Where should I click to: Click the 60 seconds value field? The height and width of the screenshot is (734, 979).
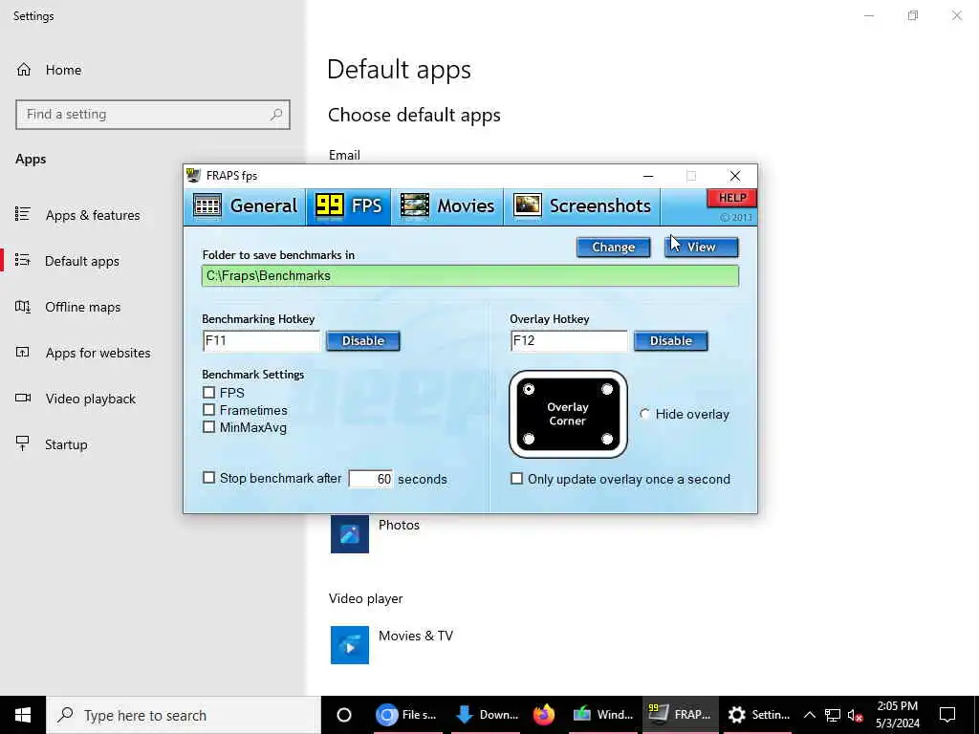tap(370, 479)
